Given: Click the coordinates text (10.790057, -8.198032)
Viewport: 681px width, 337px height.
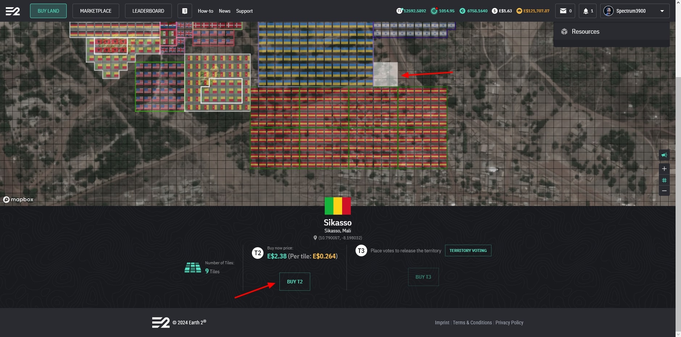Looking at the screenshot, I should 340,238.
